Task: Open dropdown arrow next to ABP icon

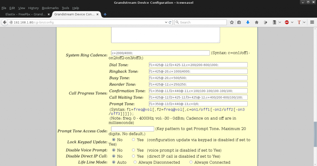Action: (292, 22)
